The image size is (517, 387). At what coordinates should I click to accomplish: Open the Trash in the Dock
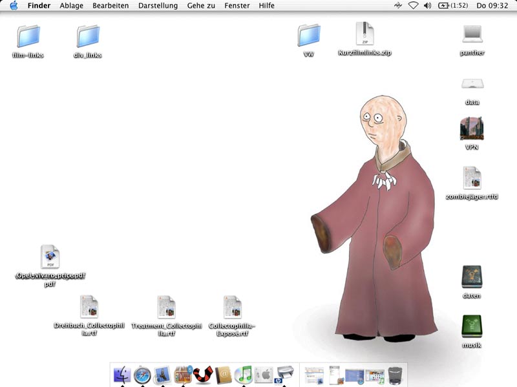click(395, 376)
